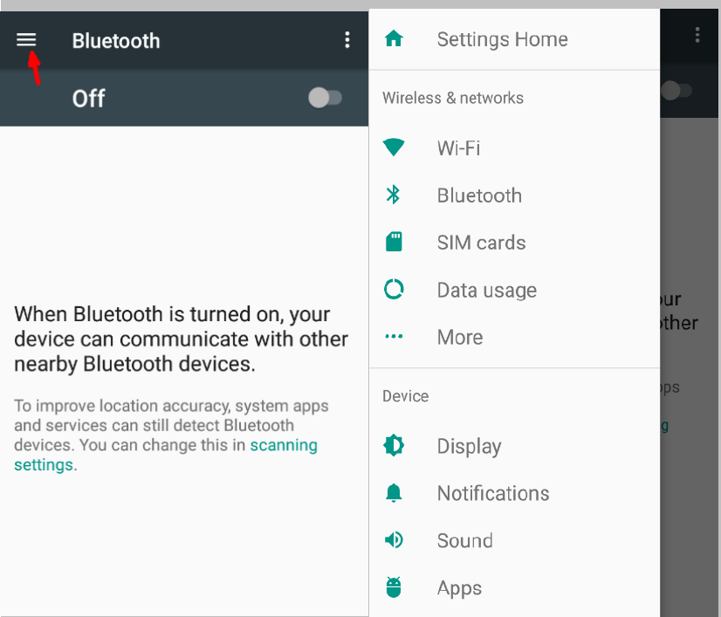Expand More wireless options via dots icon
Viewport: 721px width, 617px height.
(x=394, y=337)
